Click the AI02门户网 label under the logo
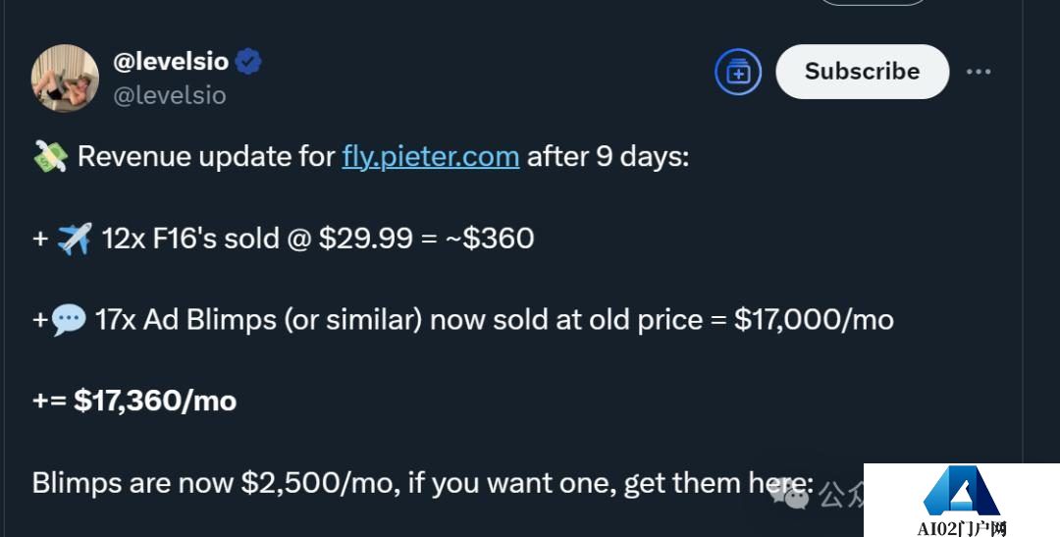Viewport: 1060px width, 537px height. pyautogui.click(x=962, y=528)
